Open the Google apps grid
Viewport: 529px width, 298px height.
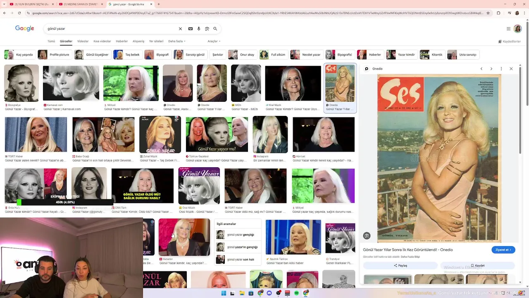(509, 29)
